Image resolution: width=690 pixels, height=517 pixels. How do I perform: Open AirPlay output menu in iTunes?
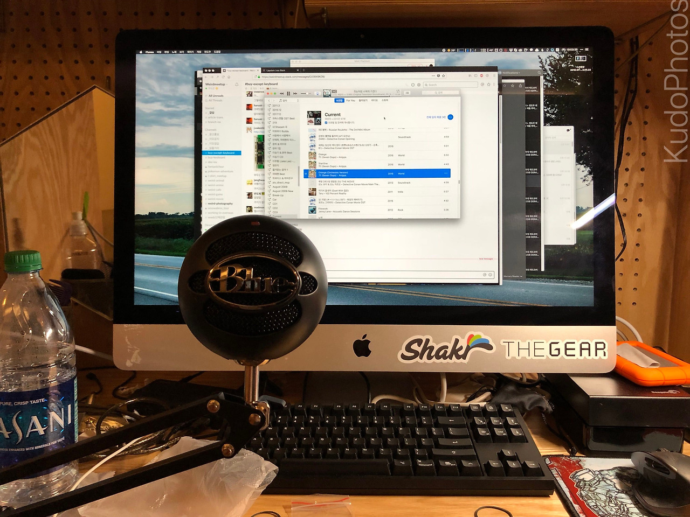(317, 94)
